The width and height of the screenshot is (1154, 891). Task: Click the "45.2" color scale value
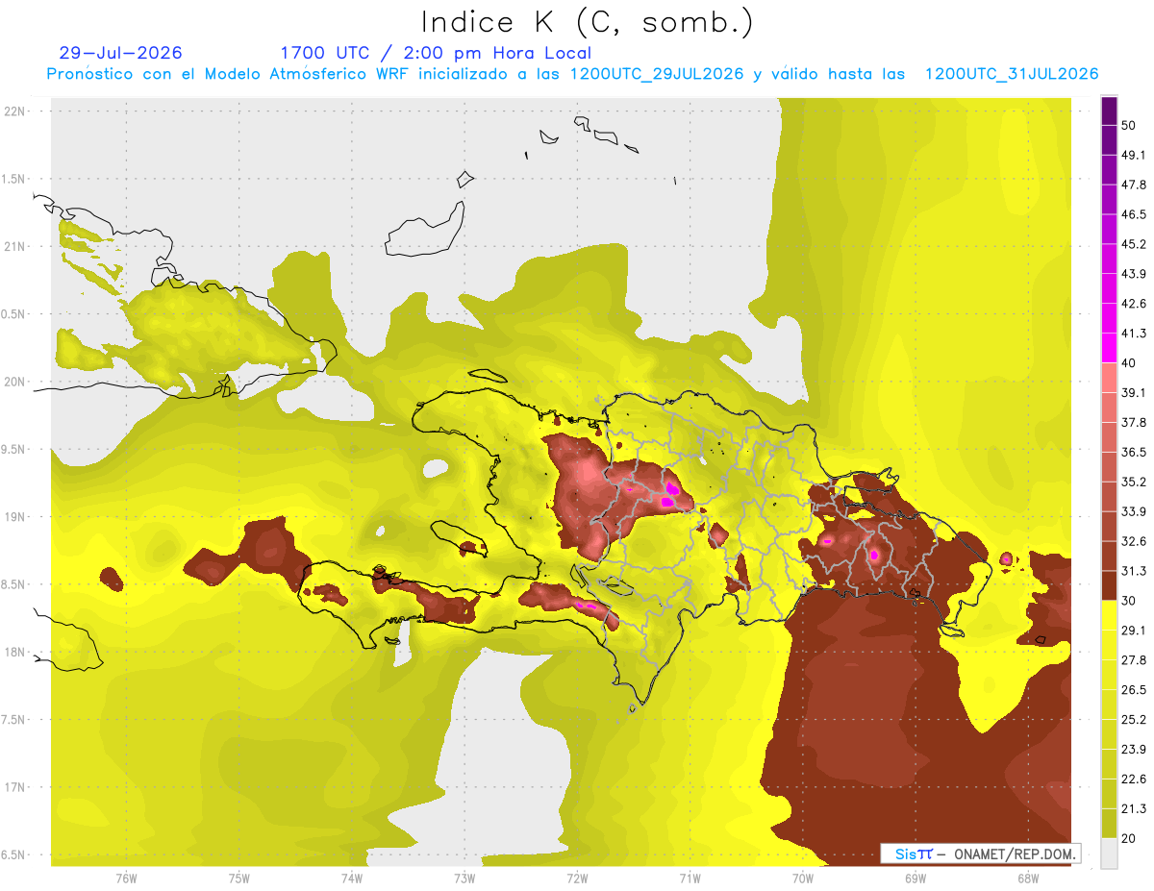pos(1133,245)
